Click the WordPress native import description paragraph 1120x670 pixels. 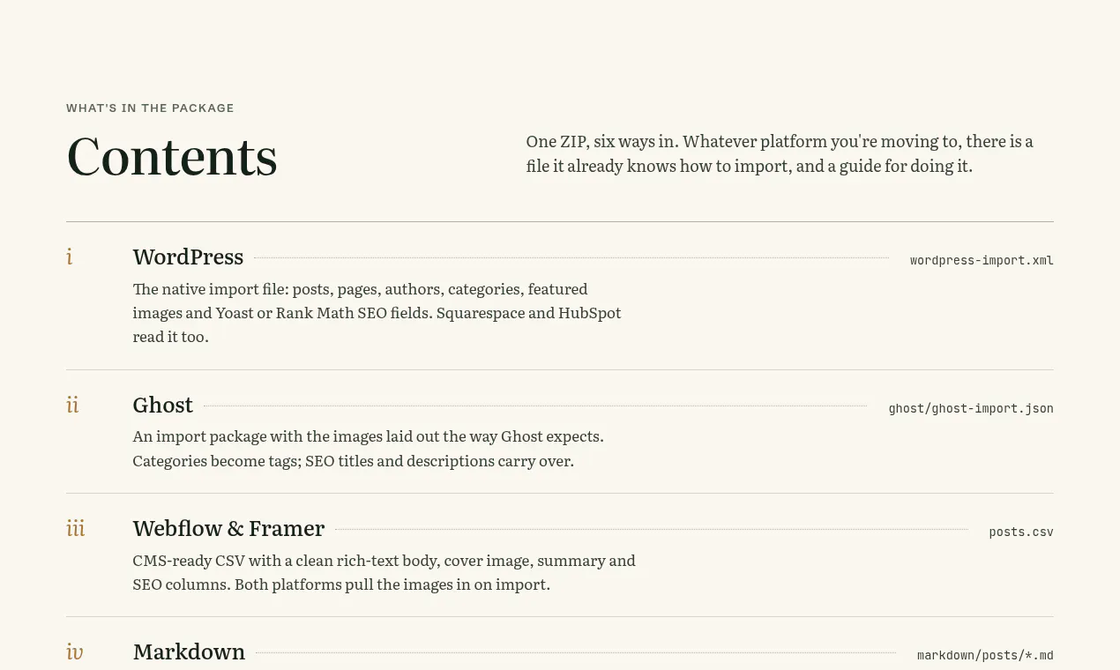(x=377, y=313)
